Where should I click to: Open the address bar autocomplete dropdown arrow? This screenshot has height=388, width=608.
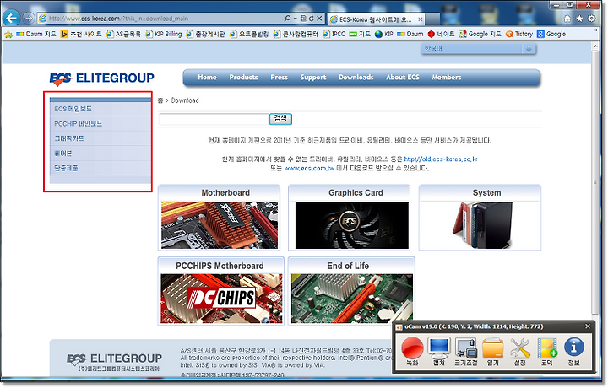point(295,19)
